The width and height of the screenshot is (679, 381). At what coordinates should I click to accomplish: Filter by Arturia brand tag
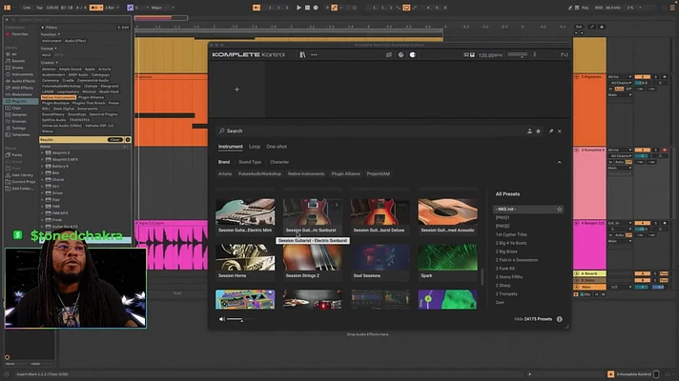[225, 174]
